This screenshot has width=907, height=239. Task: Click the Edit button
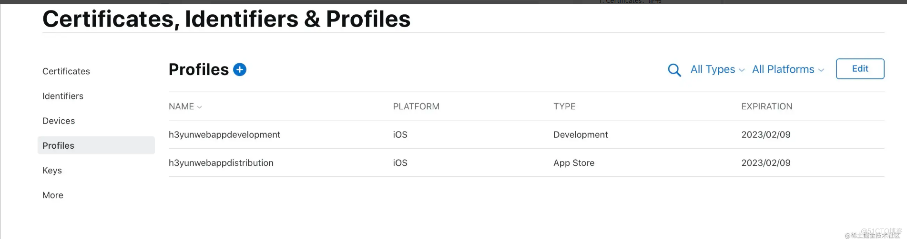pyautogui.click(x=860, y=69)
